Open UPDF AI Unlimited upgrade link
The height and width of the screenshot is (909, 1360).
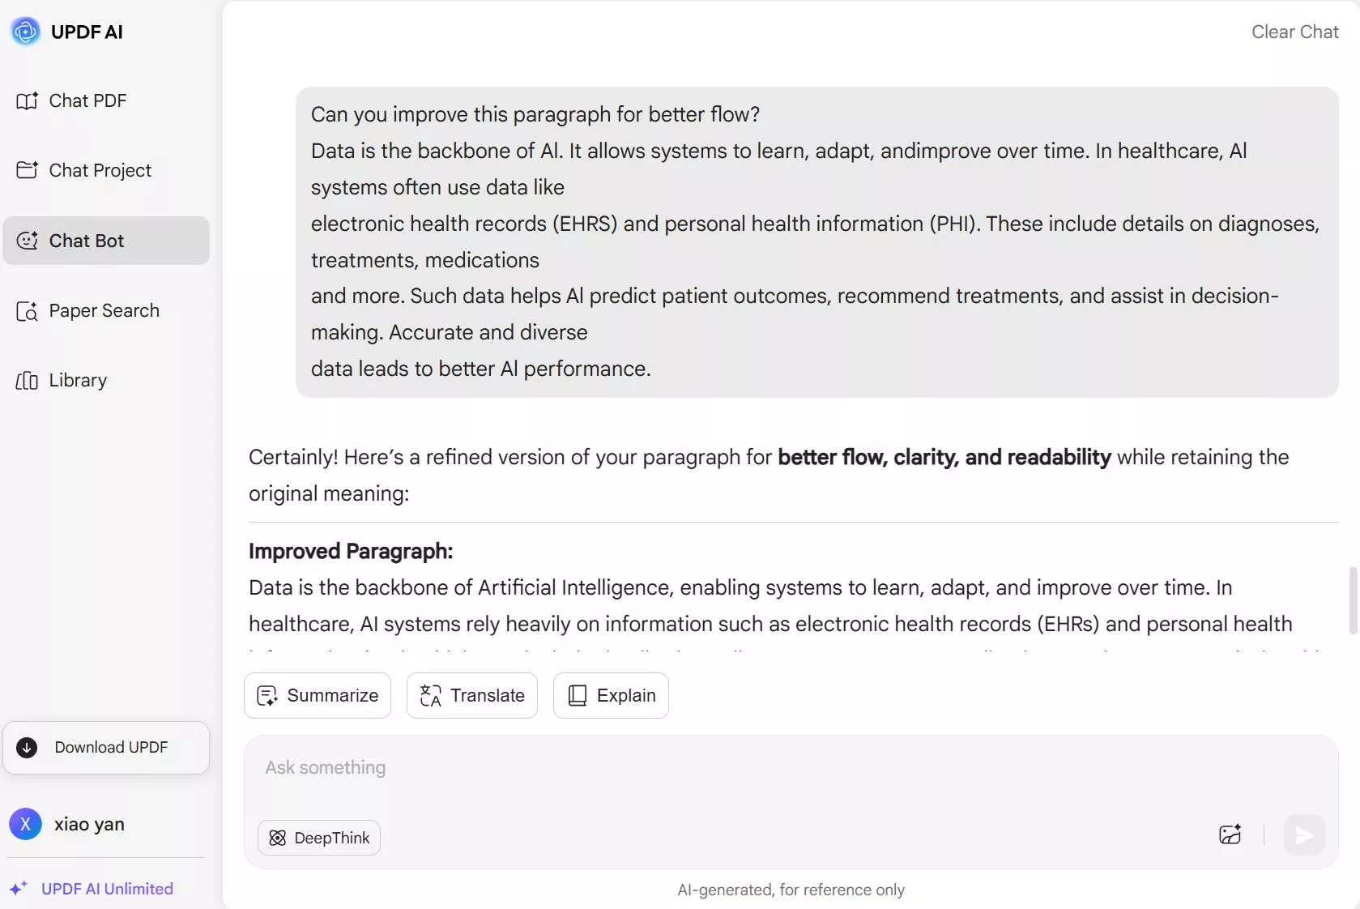(x=108, y=888)
